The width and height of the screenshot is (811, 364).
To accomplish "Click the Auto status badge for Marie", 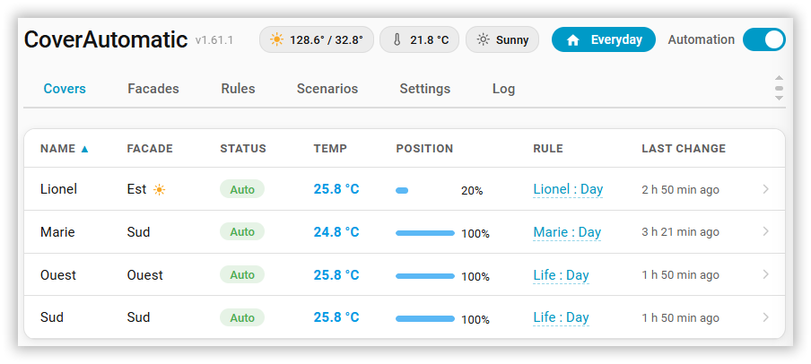I will tap(242, 231).
